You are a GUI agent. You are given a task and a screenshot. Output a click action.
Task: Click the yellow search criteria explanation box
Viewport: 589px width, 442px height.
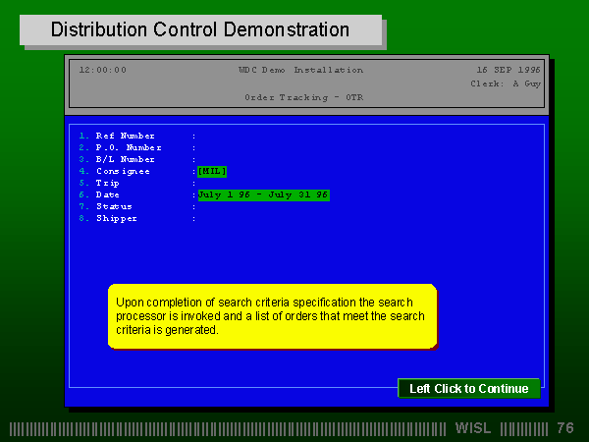pos(273,316)
